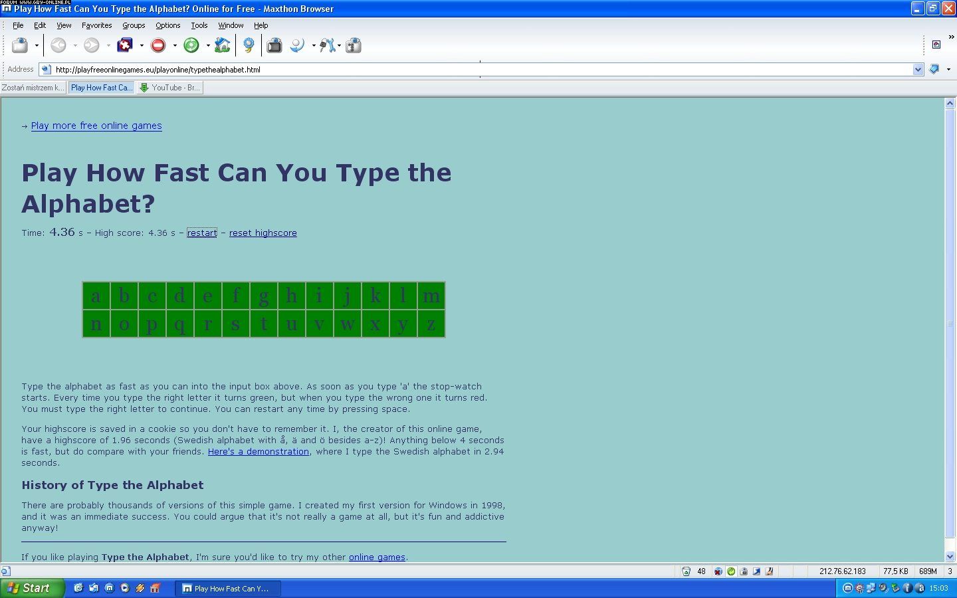
Task: Open the dropdown next to the close-tab icon
Action: click(142, 46)
